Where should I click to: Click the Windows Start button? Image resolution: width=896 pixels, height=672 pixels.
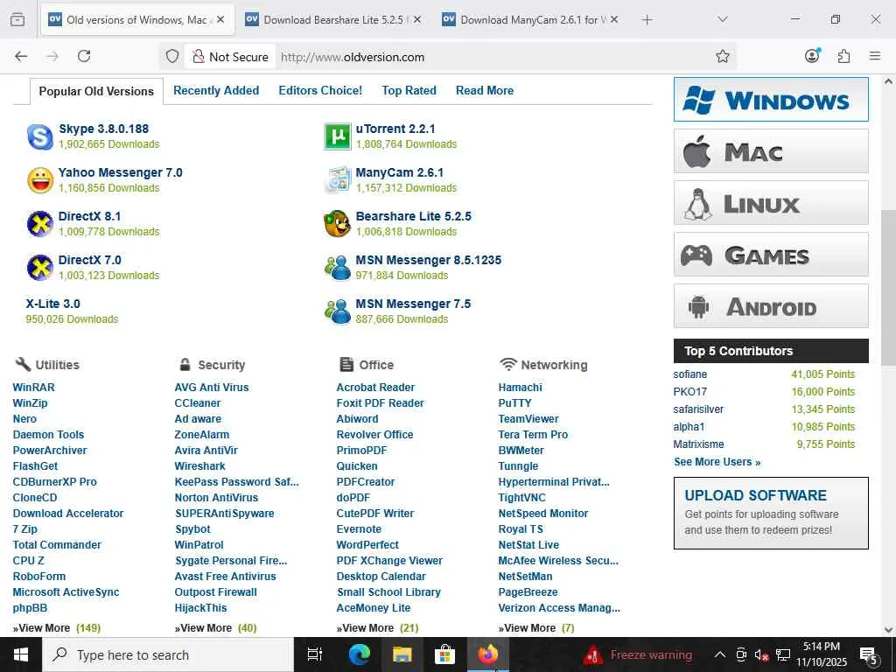(x=21, y=654)
